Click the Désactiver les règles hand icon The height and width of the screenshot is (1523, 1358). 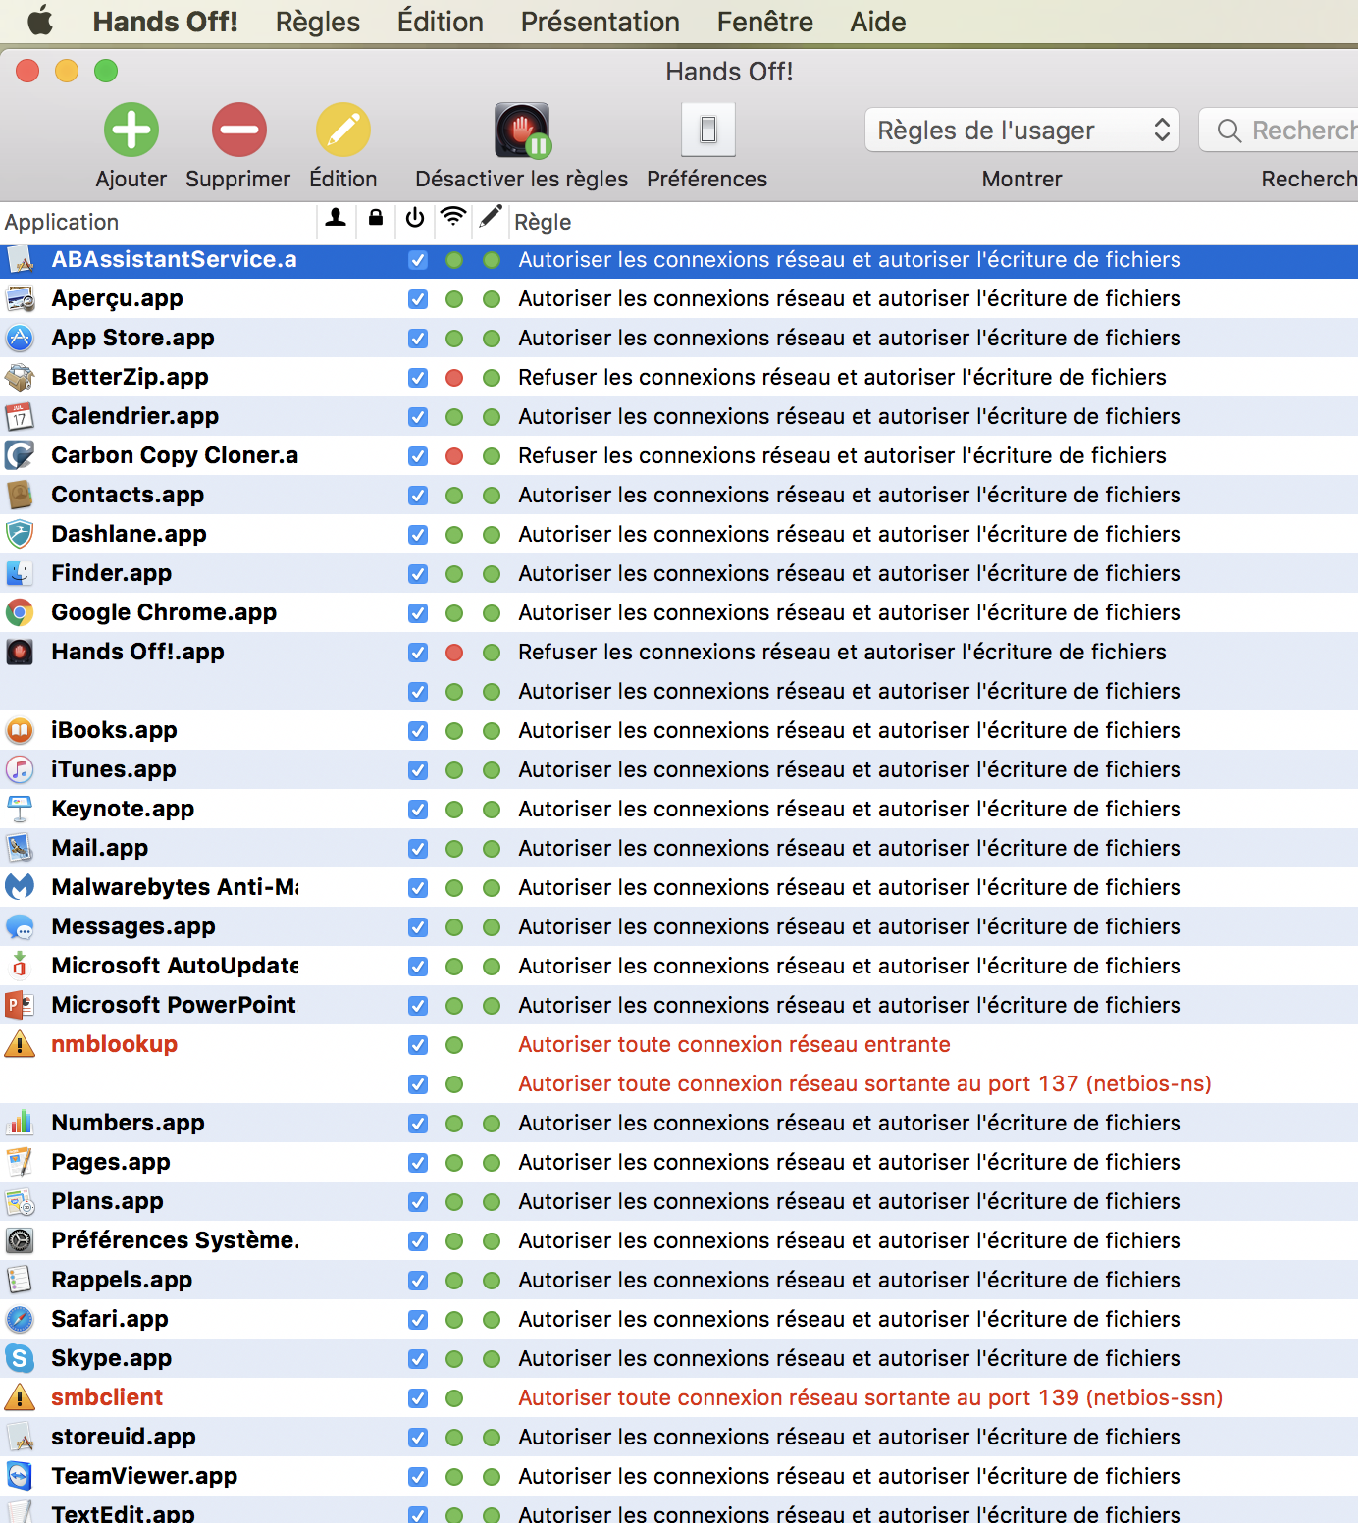[521, 130]
